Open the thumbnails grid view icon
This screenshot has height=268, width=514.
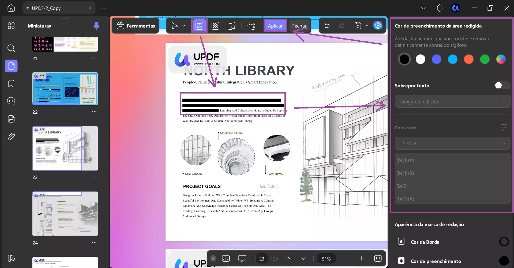pos(11,26)
